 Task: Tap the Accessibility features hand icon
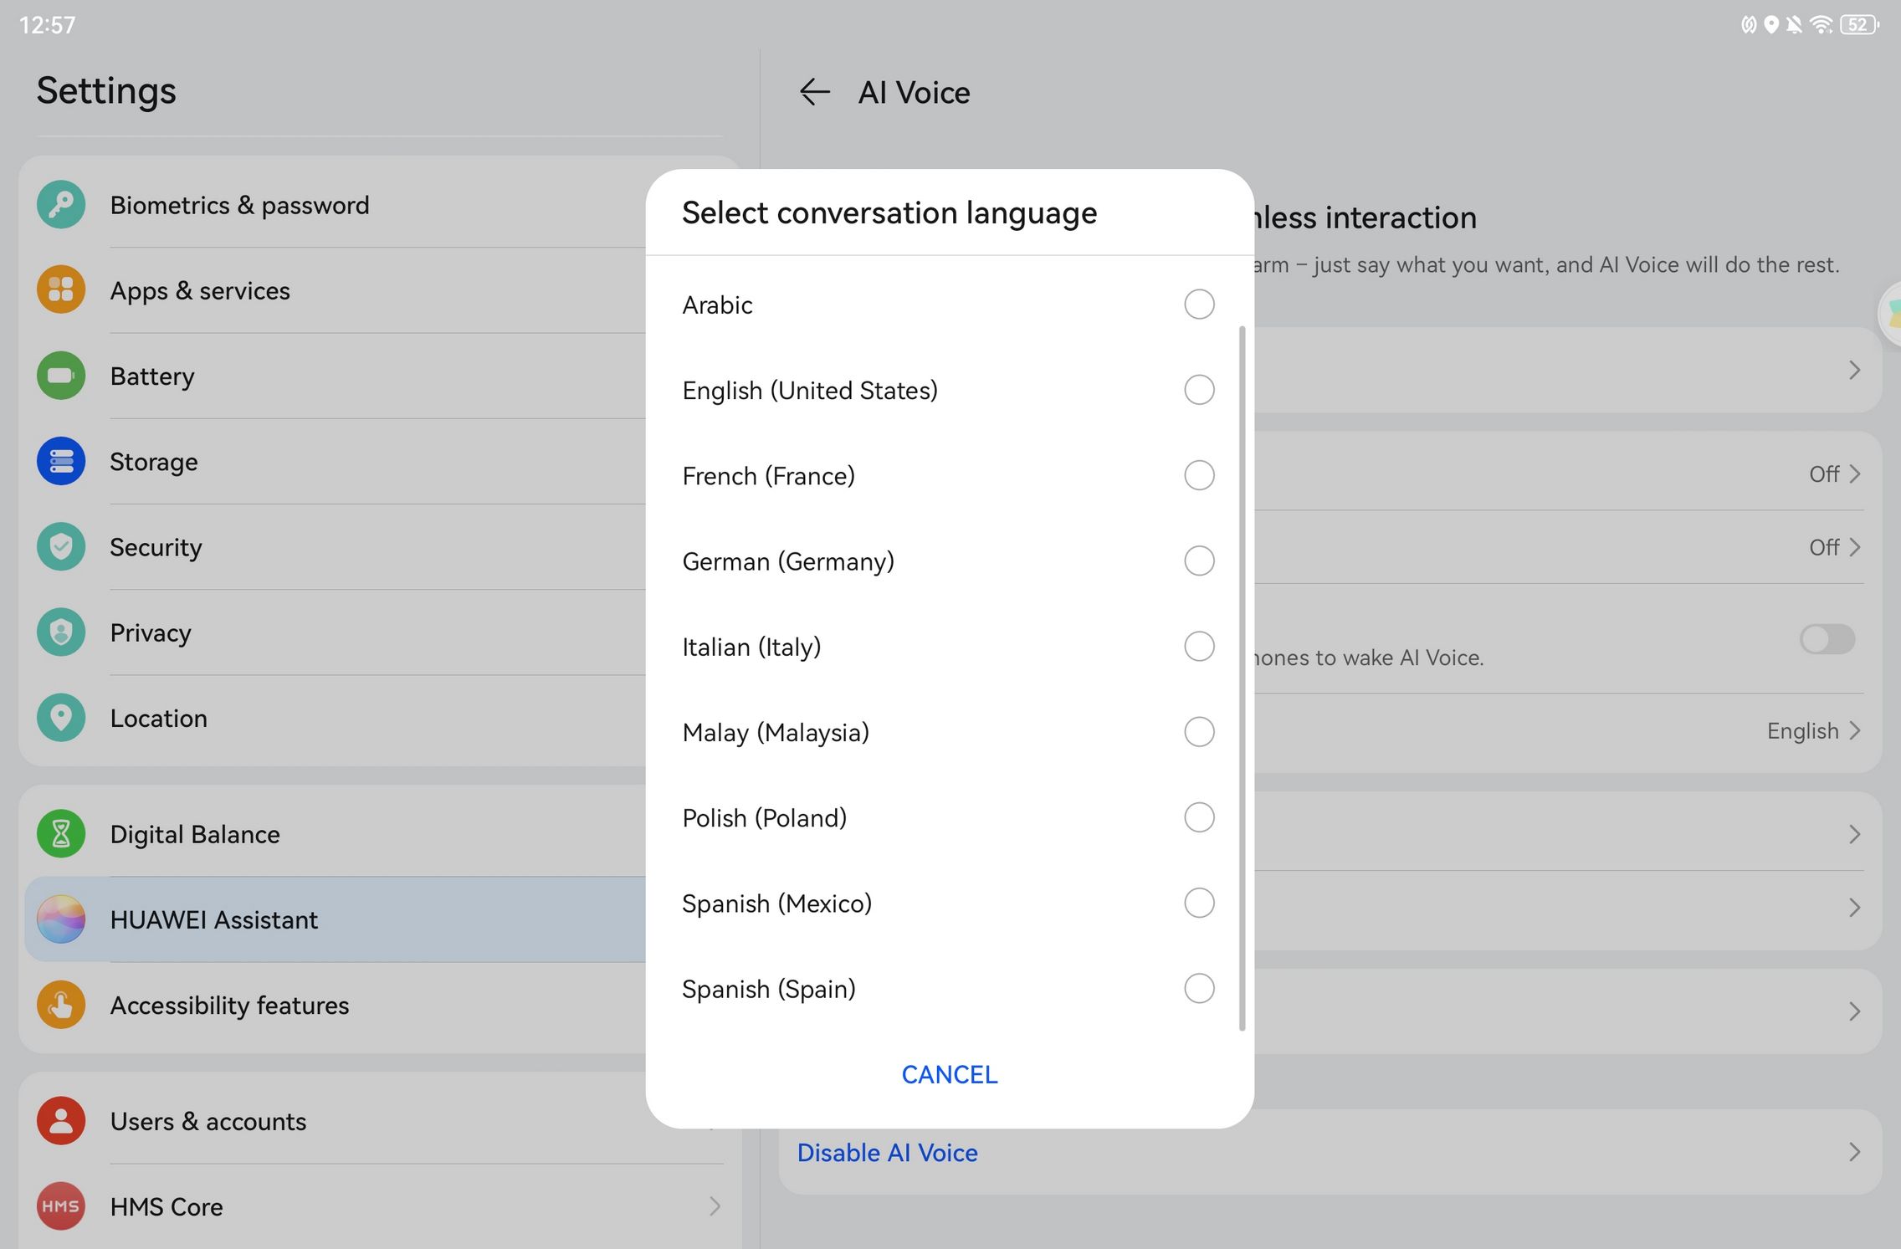coord(61,1005)
